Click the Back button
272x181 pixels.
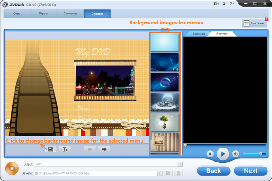coord(214,171)
